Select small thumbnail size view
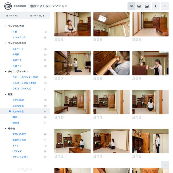Viewport: 173px width, 173px height. click(131, 6)
